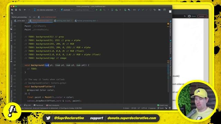Open the Event Log

click(162, 105)
